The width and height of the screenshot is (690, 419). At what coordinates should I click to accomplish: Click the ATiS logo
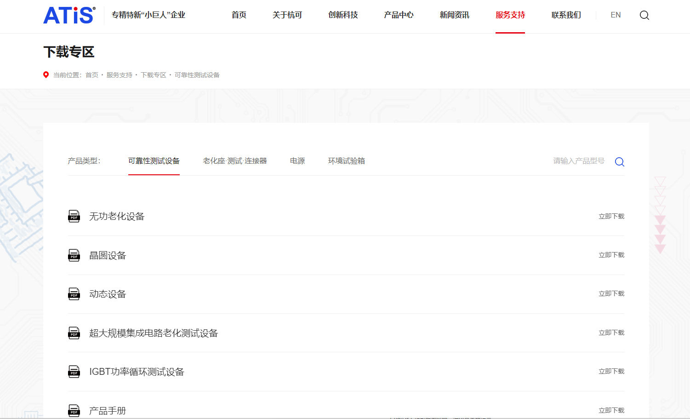tap(69, 15)
